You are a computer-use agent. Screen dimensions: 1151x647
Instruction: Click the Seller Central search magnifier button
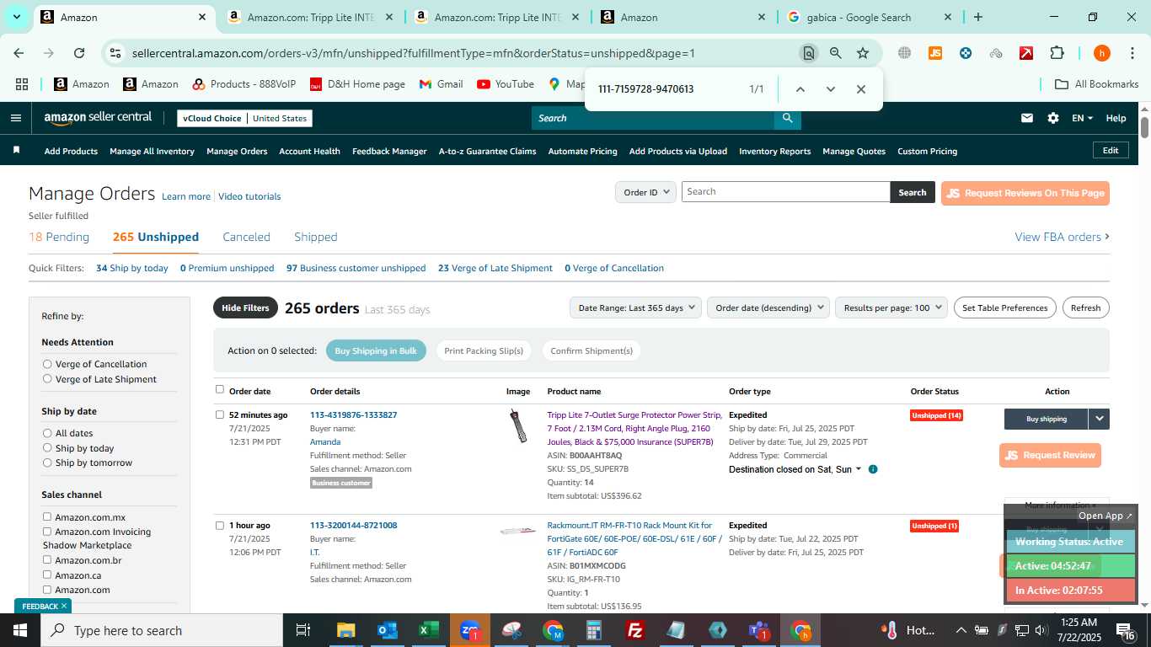coord(787,118)
